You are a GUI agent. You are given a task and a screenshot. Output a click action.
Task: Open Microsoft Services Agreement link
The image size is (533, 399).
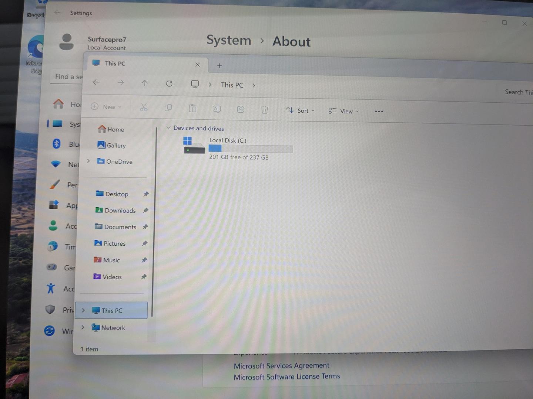[x=281, y=365]
